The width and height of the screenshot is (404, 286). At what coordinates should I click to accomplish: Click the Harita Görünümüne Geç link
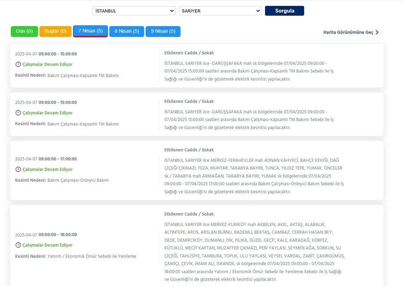click(348, 32)
